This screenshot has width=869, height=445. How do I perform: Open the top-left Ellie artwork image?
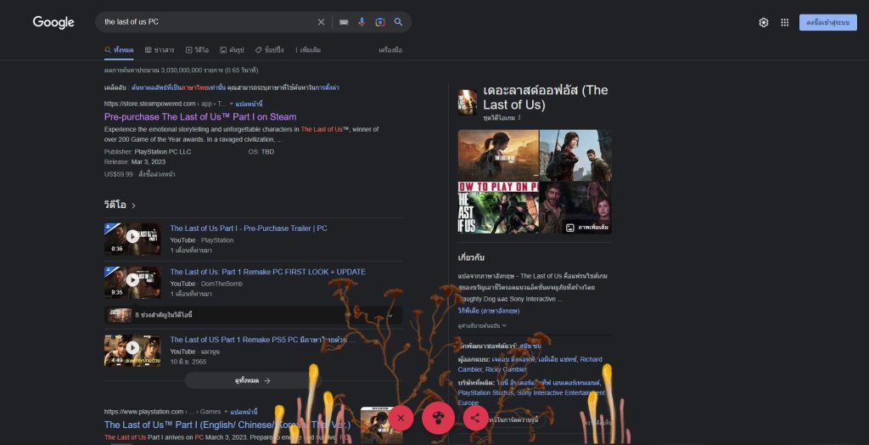pos(498,155)
